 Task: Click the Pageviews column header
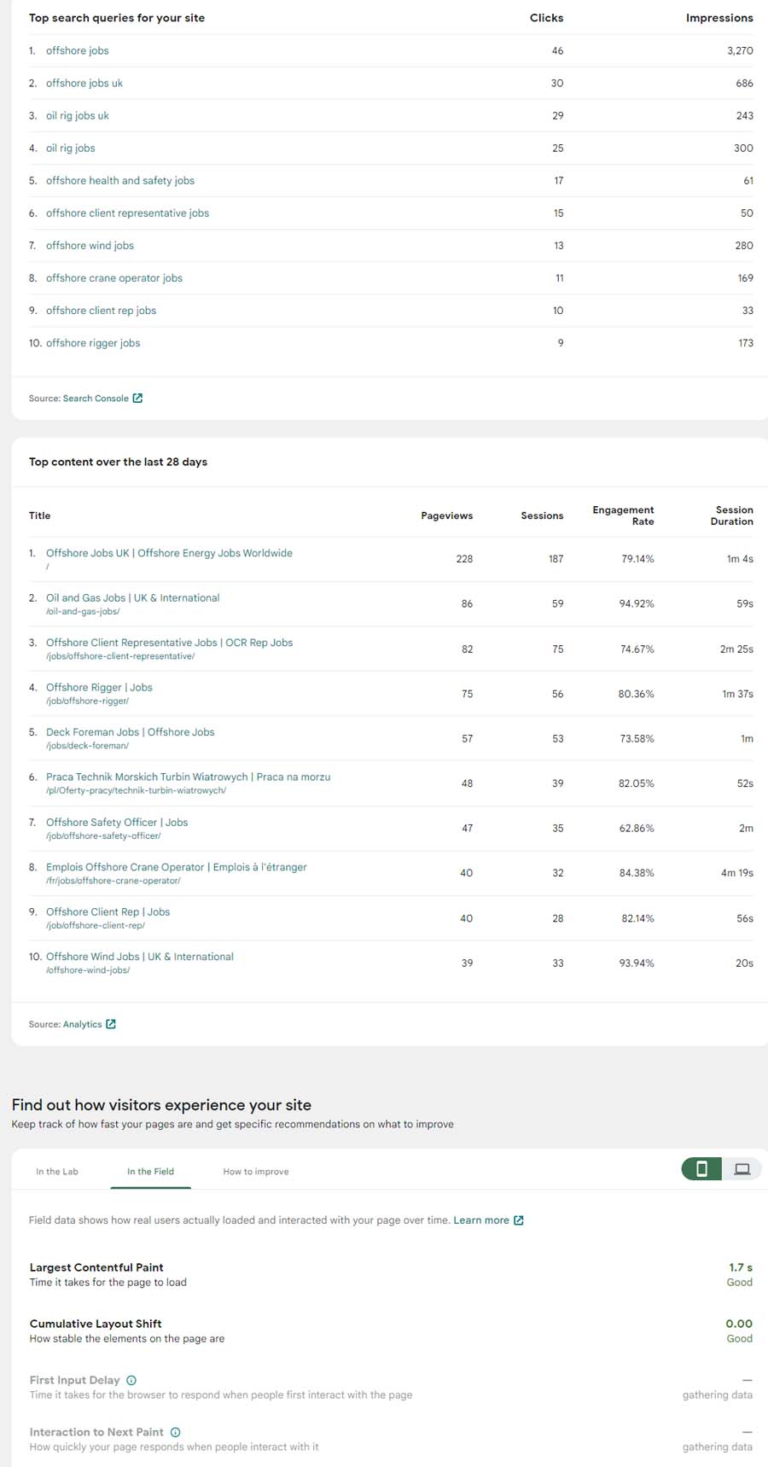[x=446, y=515]
